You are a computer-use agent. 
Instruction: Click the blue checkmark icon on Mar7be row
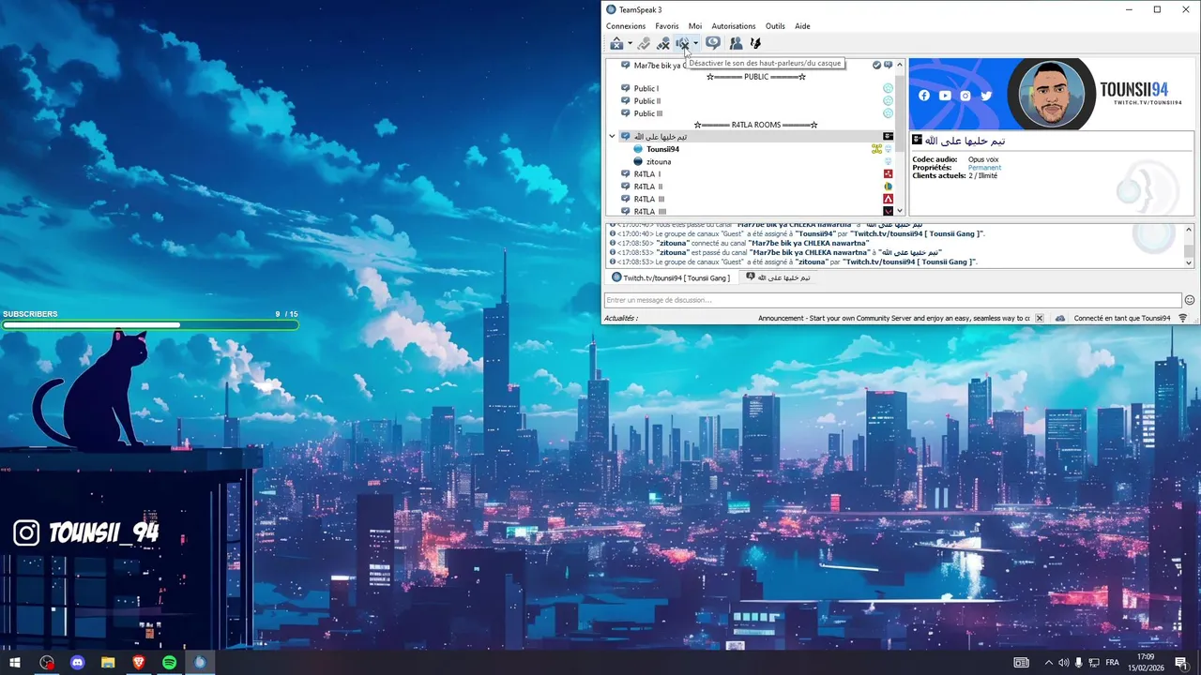tap(876, 66)
